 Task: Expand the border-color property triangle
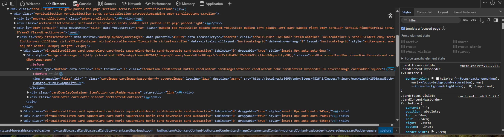coord(433,79)
